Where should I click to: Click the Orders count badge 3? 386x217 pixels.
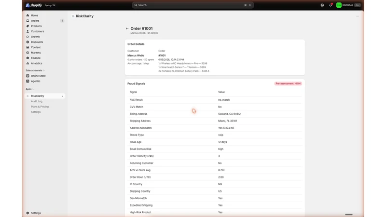[62, 21]
